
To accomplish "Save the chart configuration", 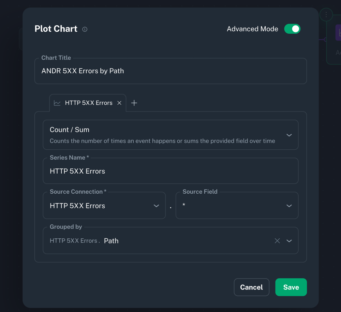I will point(291,287).
